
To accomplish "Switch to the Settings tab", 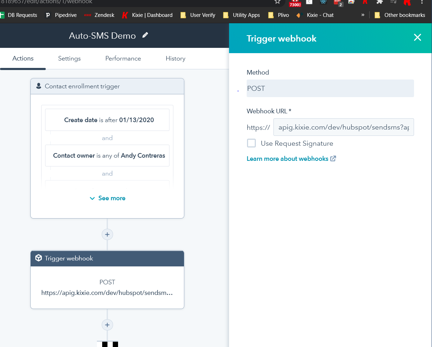I will (69, 58).
